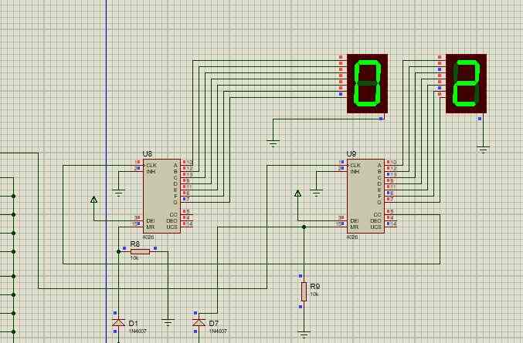Select the U9 4026 counter chip

tap(365, 196)
